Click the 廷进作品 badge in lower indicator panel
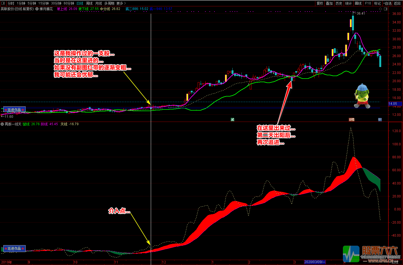Screen dimensions: 403x265 click(14, 248)
